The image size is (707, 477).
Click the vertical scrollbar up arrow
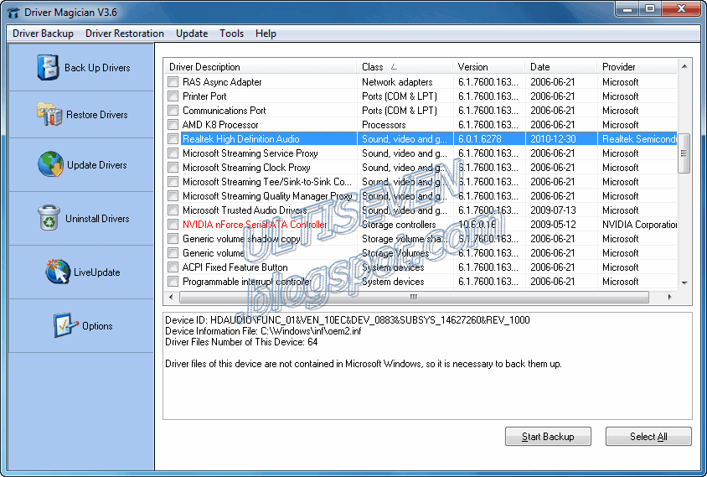(x=684, y=66)
